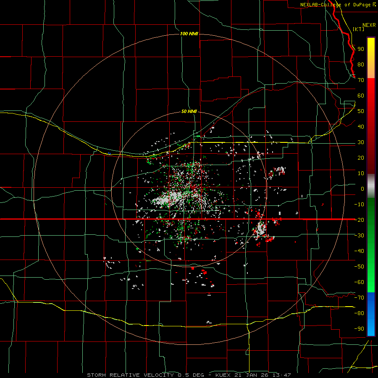
Task: Click the "10" value on the velocity scale
Action: [361, 173]
